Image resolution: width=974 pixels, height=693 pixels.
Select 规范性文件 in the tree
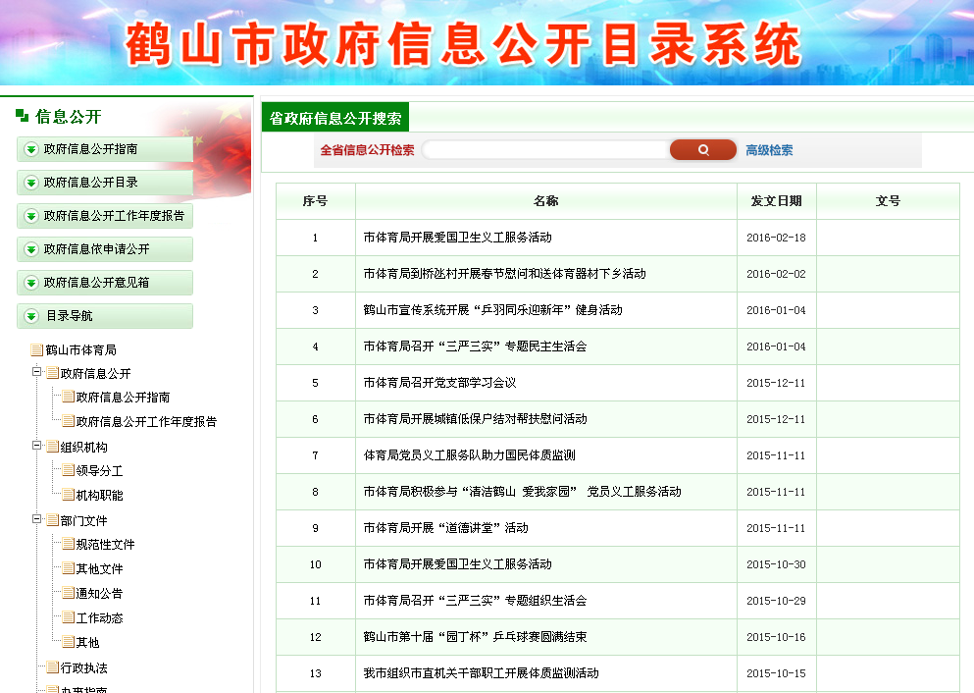click(105, 545)
